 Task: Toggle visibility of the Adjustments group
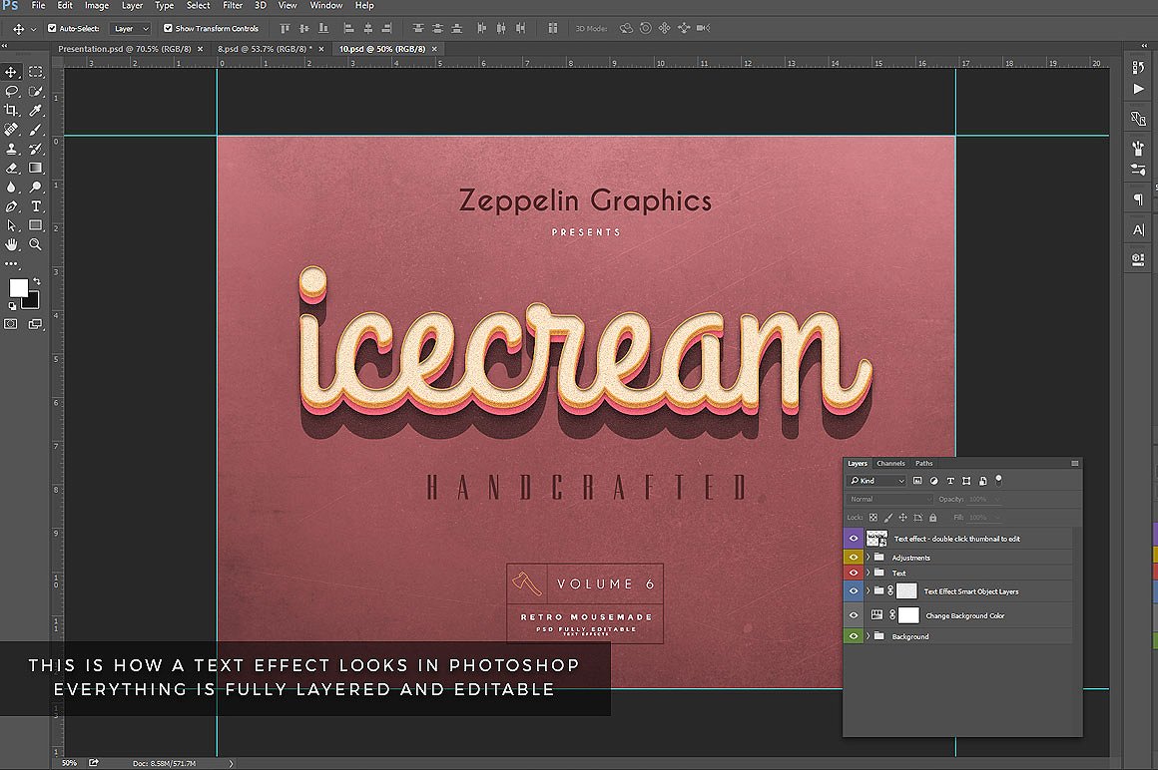[x=854, y=557]
